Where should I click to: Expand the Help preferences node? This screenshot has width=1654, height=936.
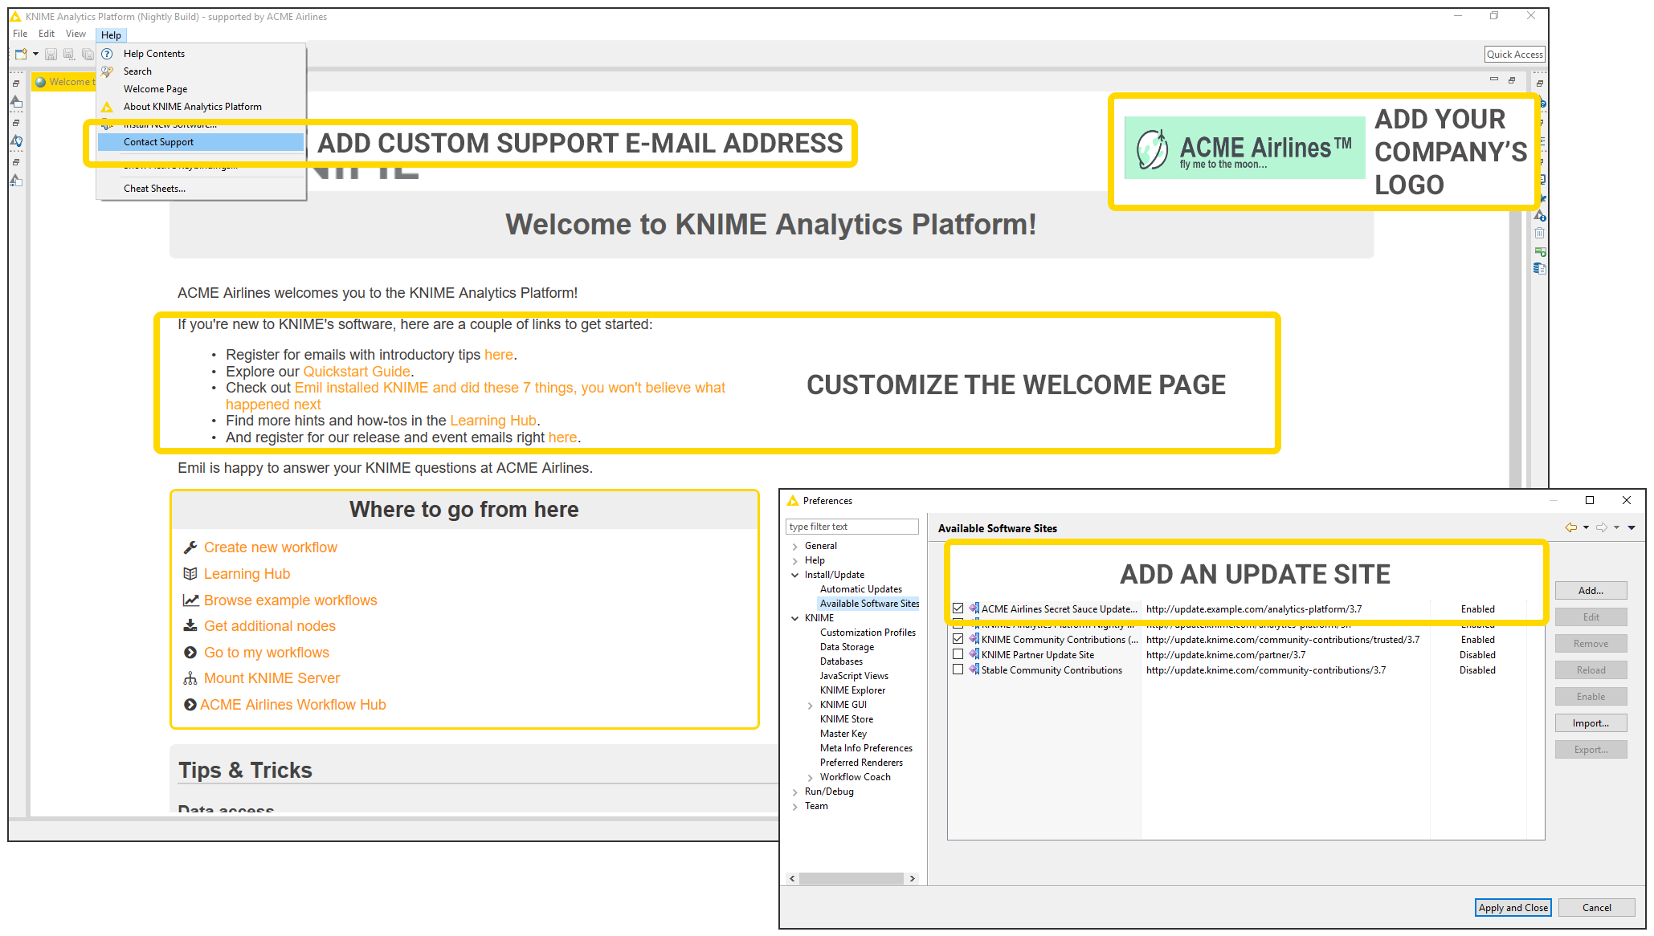[x=795, y=560]
